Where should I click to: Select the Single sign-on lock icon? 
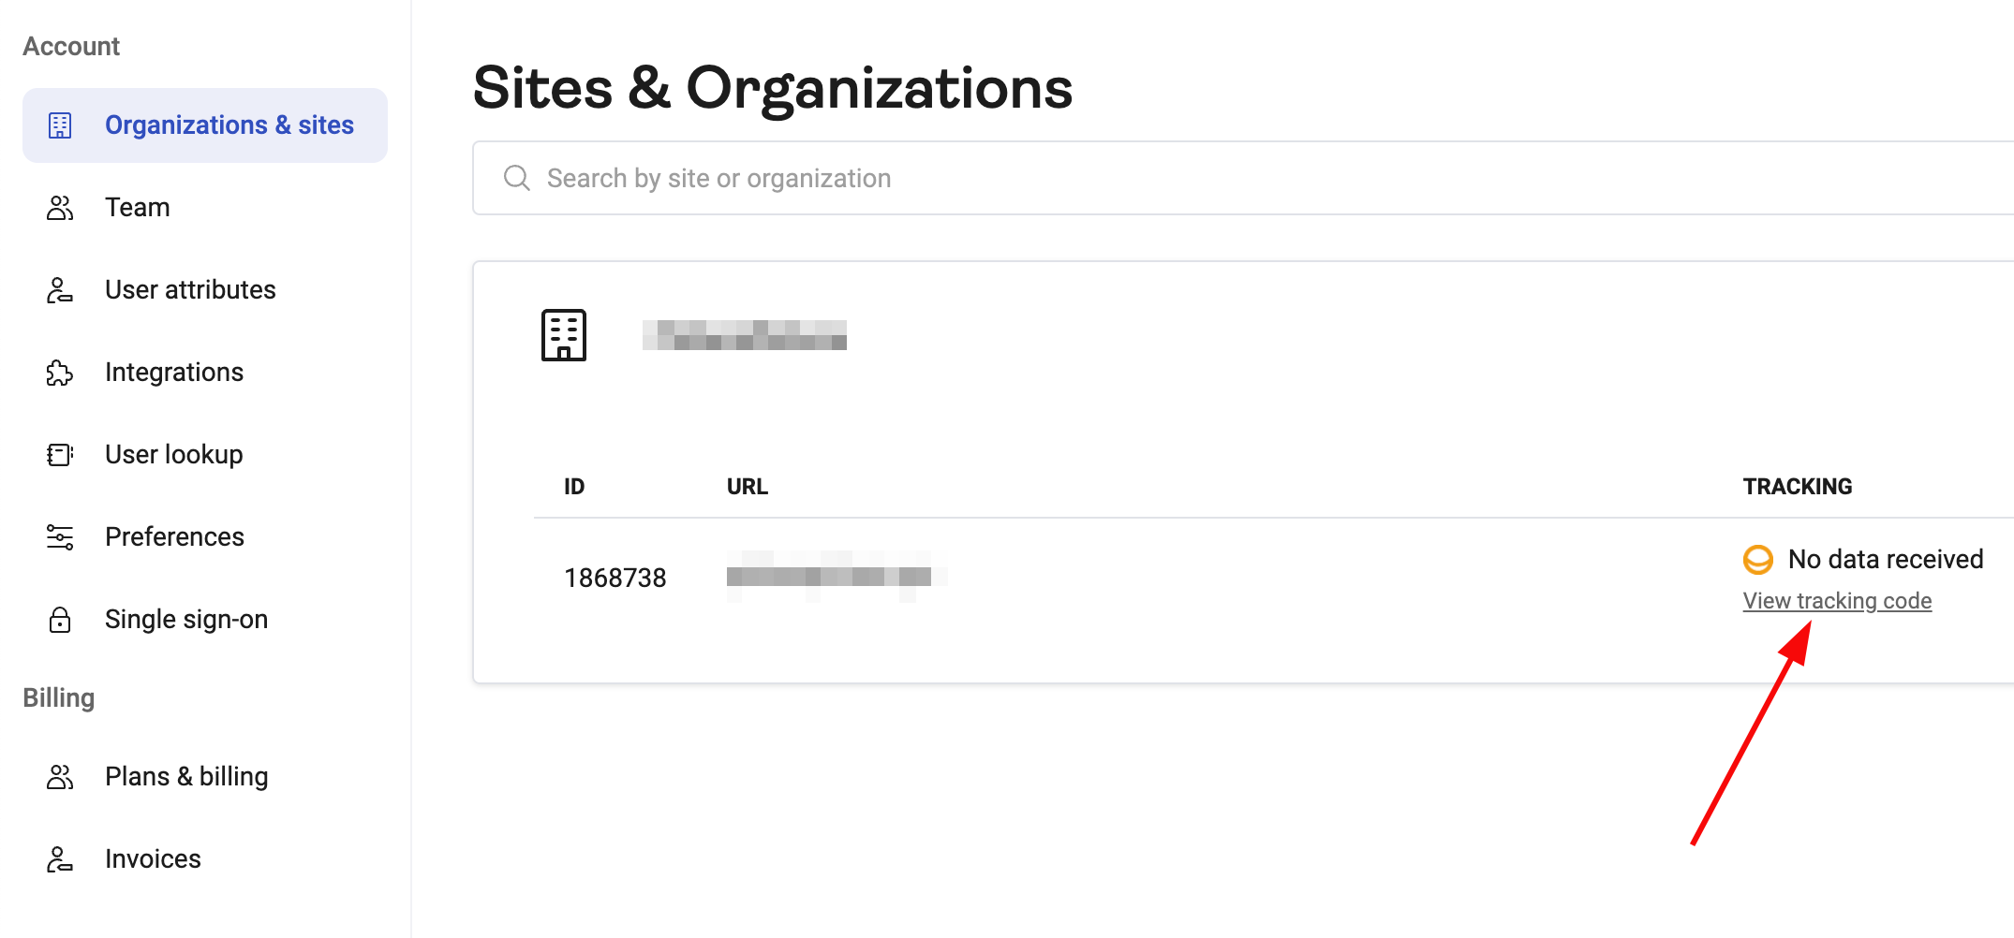(x=60, y=619)
